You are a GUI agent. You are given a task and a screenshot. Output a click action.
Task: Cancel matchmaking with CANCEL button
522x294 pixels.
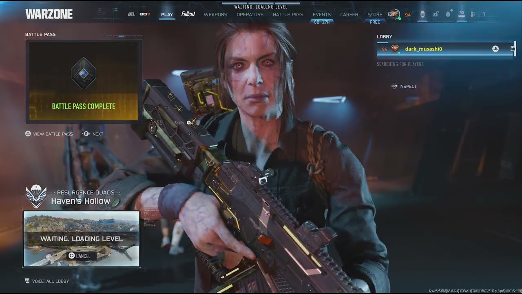[82, 256]
